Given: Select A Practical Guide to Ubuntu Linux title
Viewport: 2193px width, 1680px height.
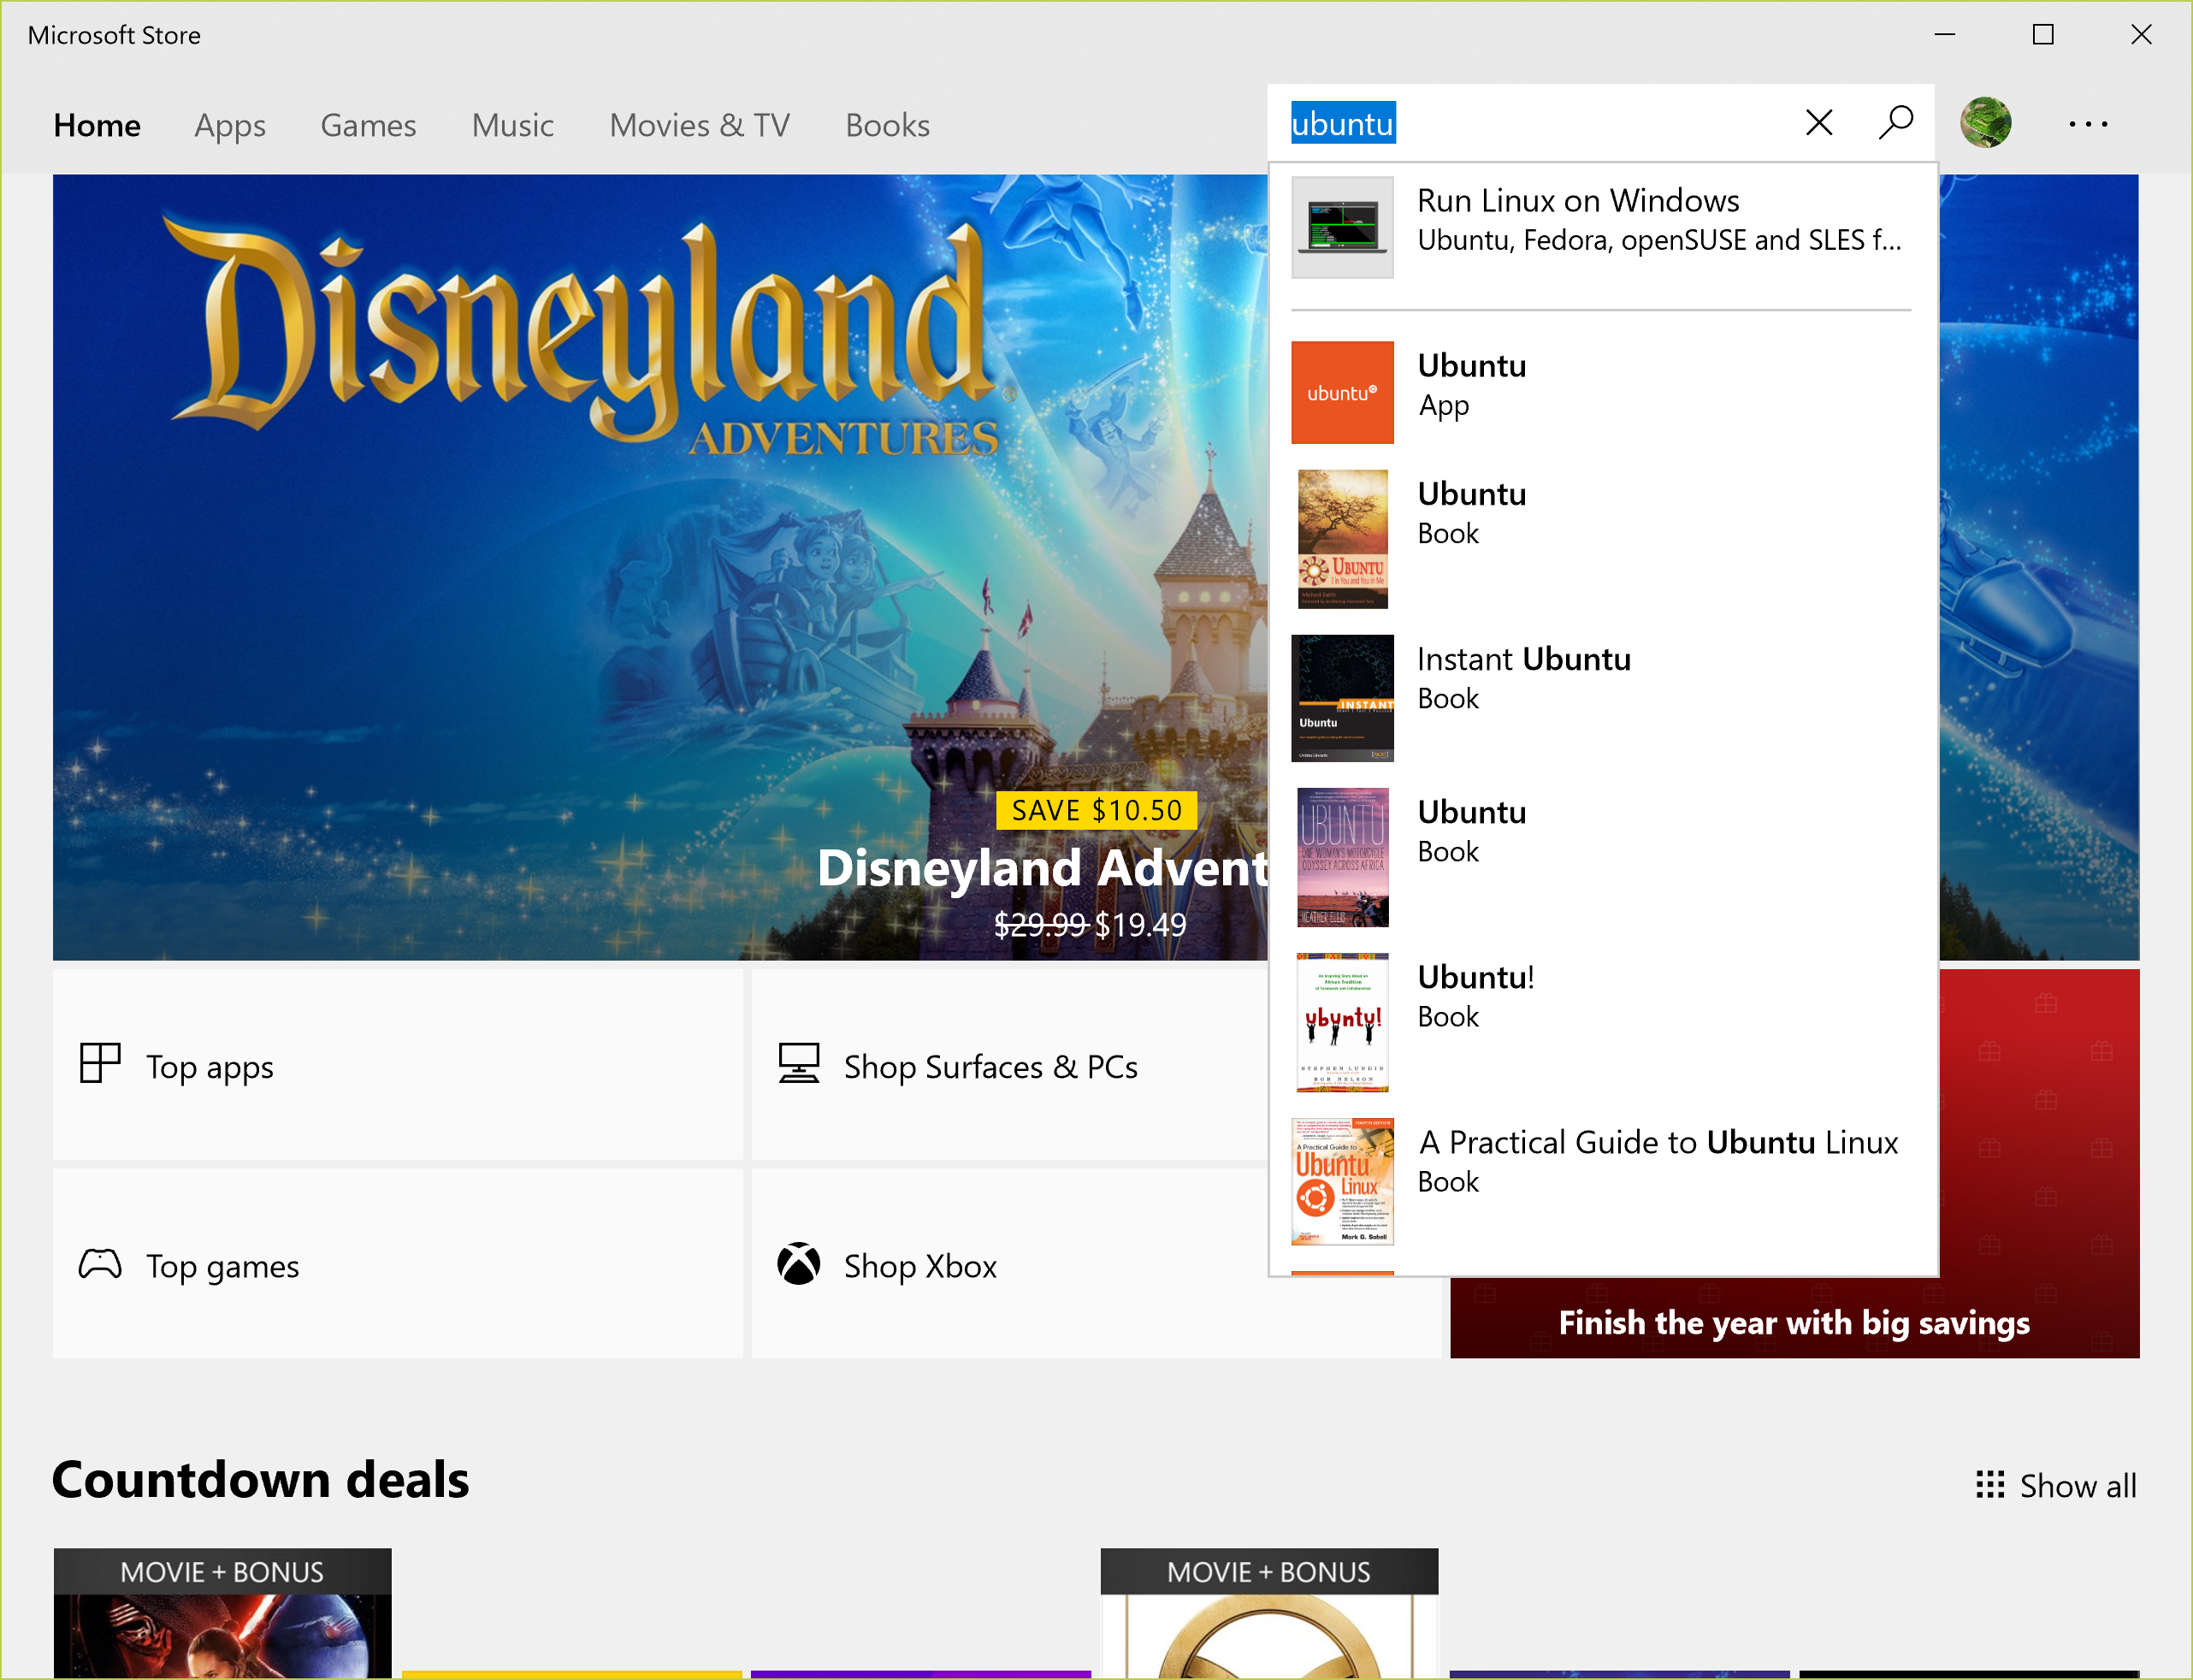Looking at the screenshot, I should pos(1657,1142).
